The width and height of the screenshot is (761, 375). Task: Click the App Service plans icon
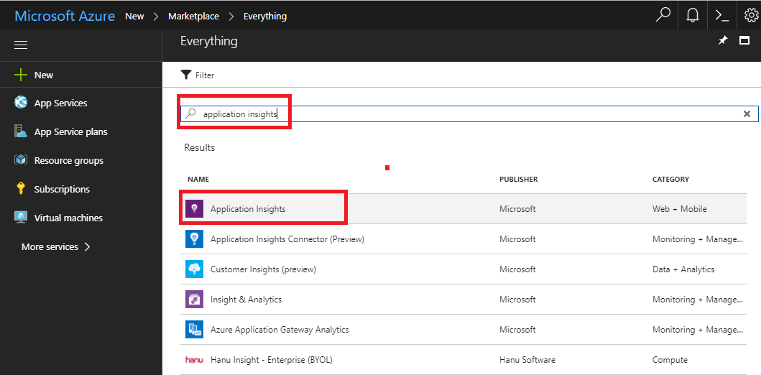click(x=21, y=131)
